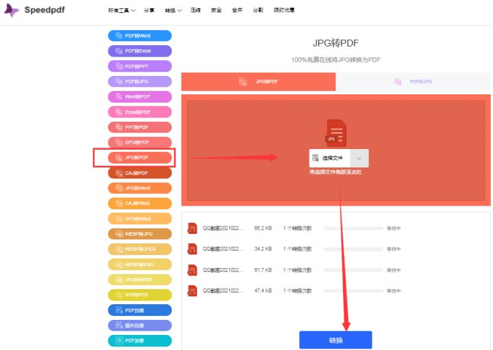Go to 压缩 in the top navigation
Screen dimensions: 493x350
tap(196, 10)
